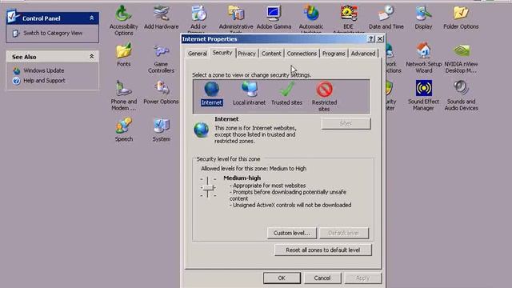The height and width of the screenshot is (288, 512).
Task: Open Sound Effect Manager icon
Action: [x=423, y=96]
